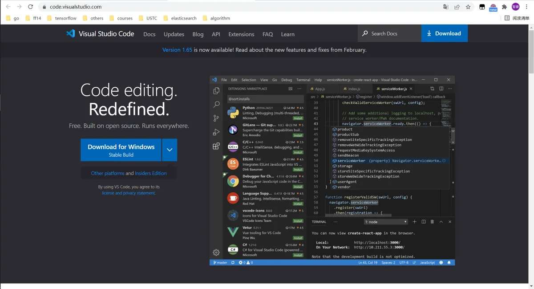This screenshot has height=289, width=534.
Task: Open the "ff14" bookmark folder
Action: [33, 18]
